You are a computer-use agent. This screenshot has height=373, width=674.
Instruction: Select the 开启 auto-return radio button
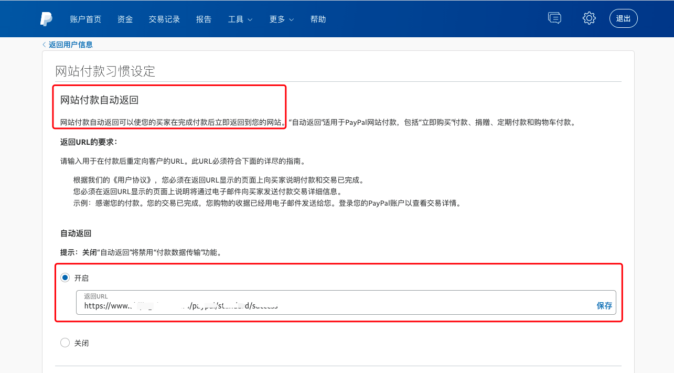pyautogui.click(x=65, y=278)
